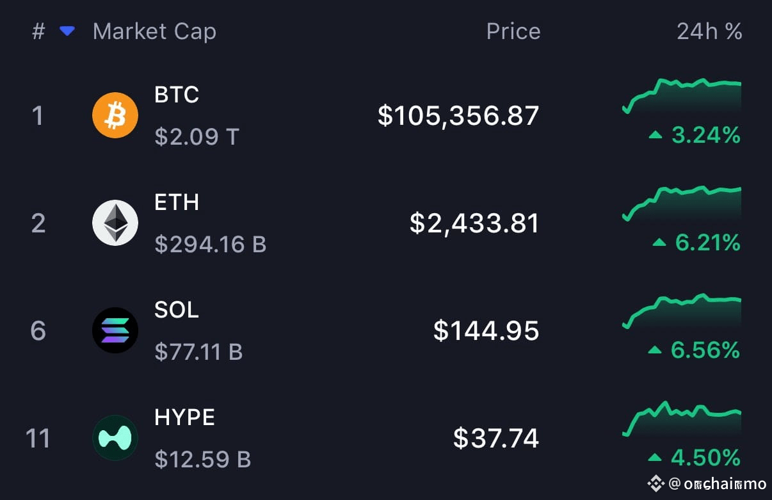Viewport: 772px width, 500px height.
Task: Tap the ETH 6.21% change indicator
Action: click(x=696, y=243)
